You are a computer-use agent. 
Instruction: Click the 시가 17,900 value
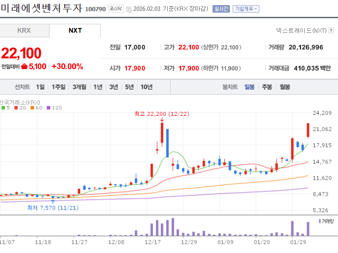tap(135, 68)
